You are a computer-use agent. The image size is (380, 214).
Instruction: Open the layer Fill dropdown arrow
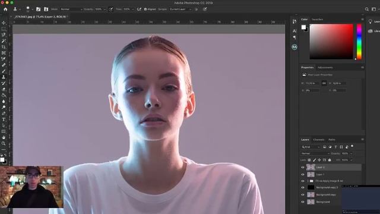click(x=351, y=160)
